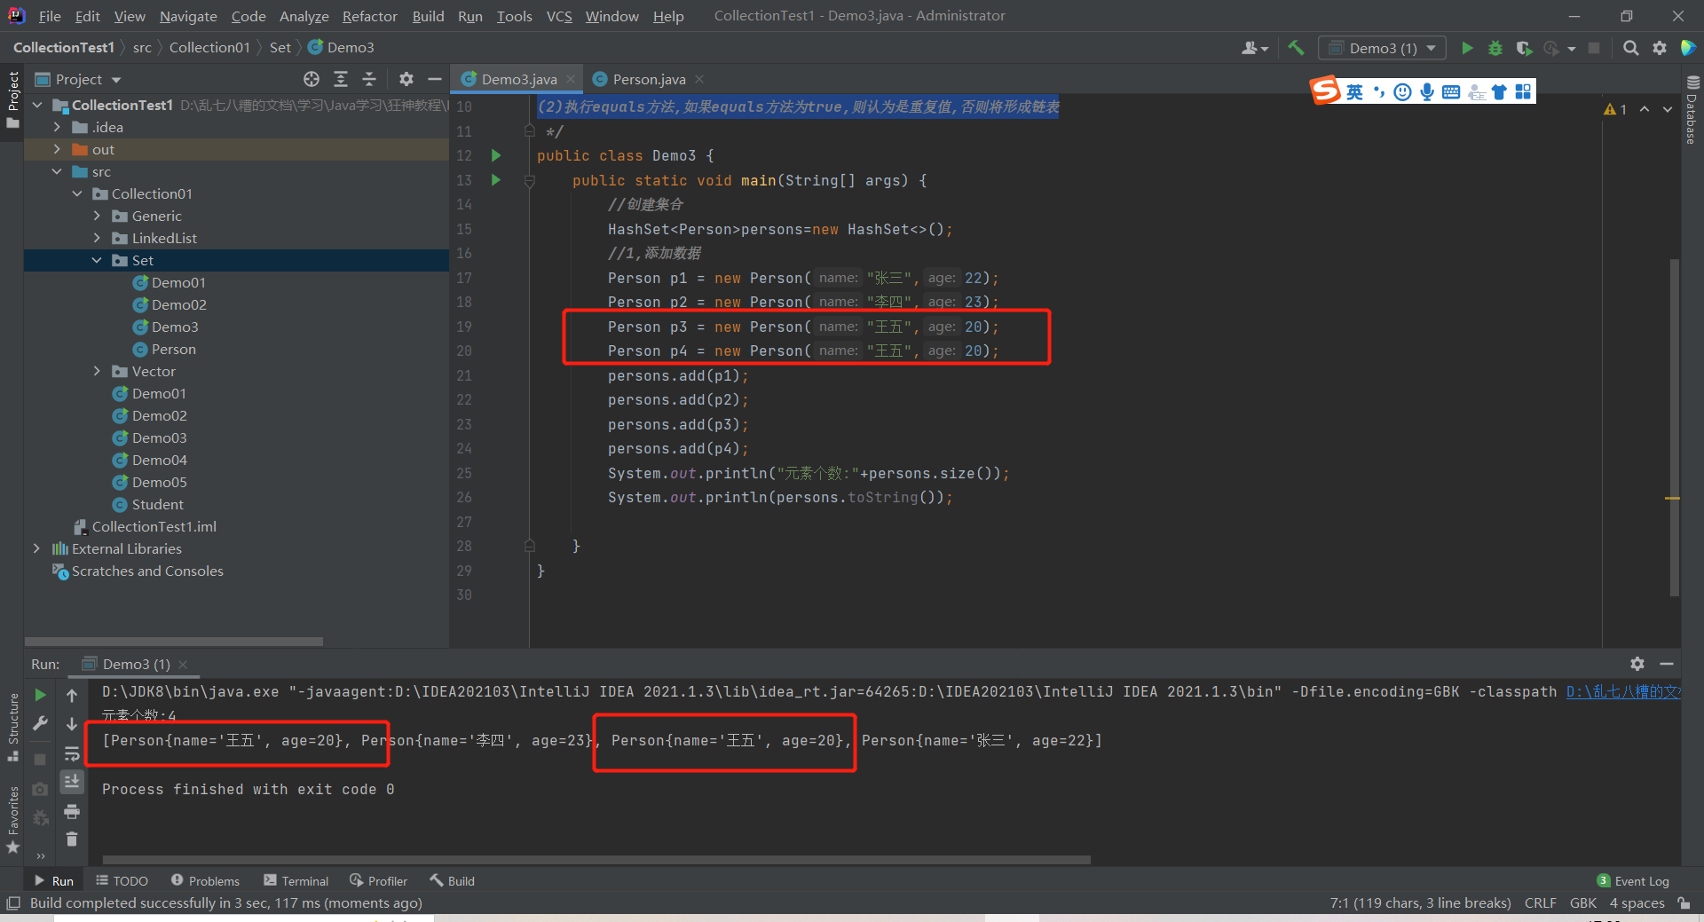Run Demo3 with the green toolbar arrow

(1467, 48)
